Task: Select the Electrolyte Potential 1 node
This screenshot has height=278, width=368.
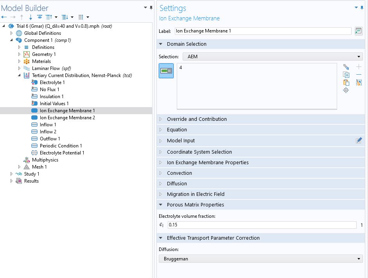Action: point(62,153)
